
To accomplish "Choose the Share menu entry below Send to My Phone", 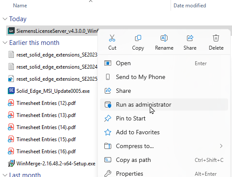I will click(x=164, y=91).
